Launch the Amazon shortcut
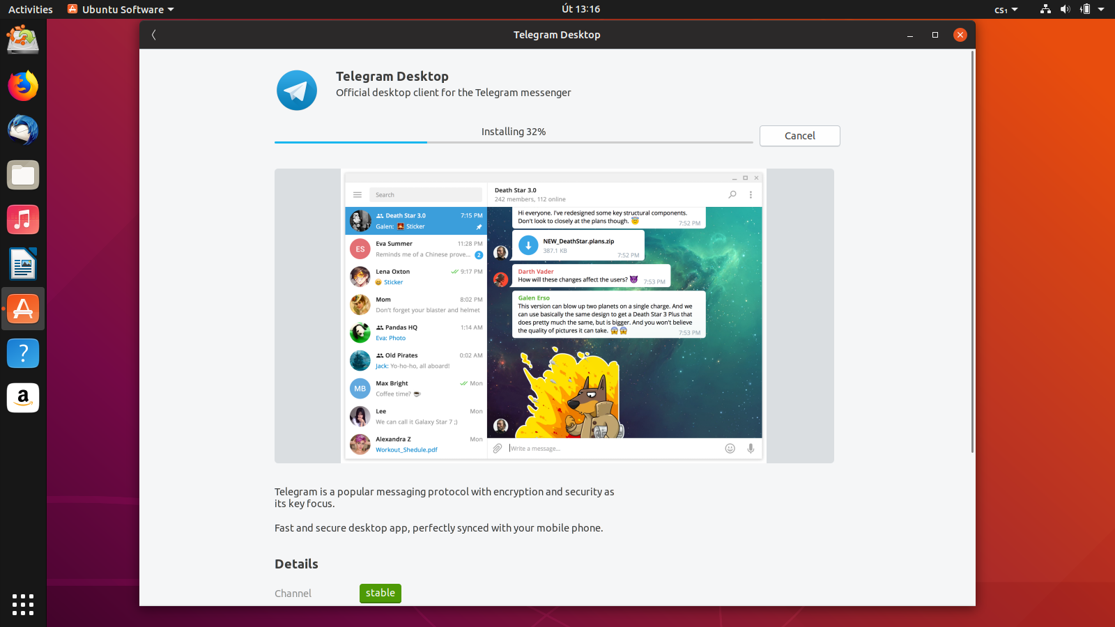Viewport: 1115px width, 627px height. (23, 398)
